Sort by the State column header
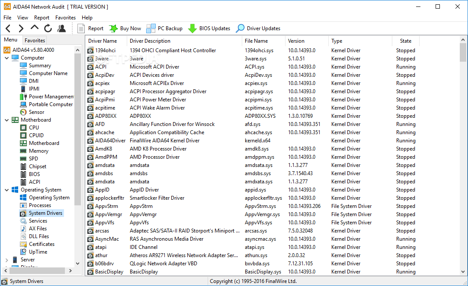Screen dimensions: 468x286 (x=406, y=41)
